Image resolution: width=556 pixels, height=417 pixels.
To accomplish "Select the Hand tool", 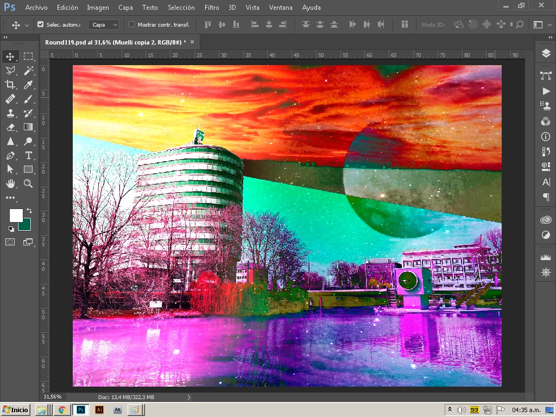I will point(10,184).
